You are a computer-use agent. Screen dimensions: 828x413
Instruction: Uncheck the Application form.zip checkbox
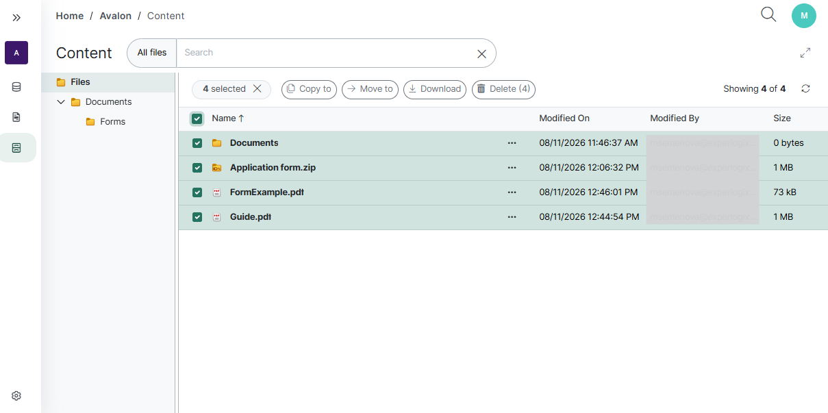[x=197, y=168]
